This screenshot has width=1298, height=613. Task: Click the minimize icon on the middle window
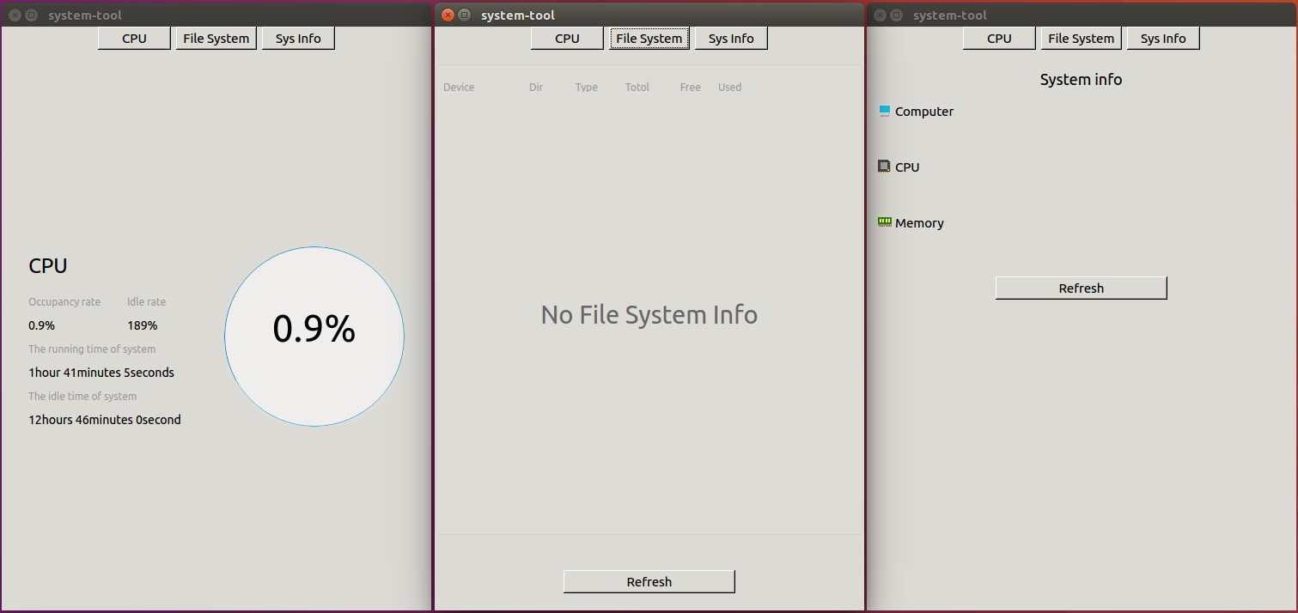click(464, 15)
